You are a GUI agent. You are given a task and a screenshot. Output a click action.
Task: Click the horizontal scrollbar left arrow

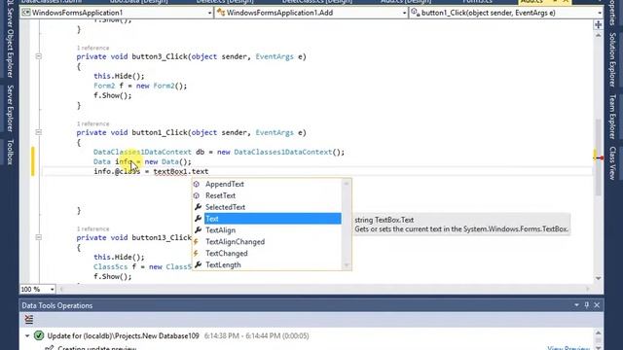(x=61, y=290)
